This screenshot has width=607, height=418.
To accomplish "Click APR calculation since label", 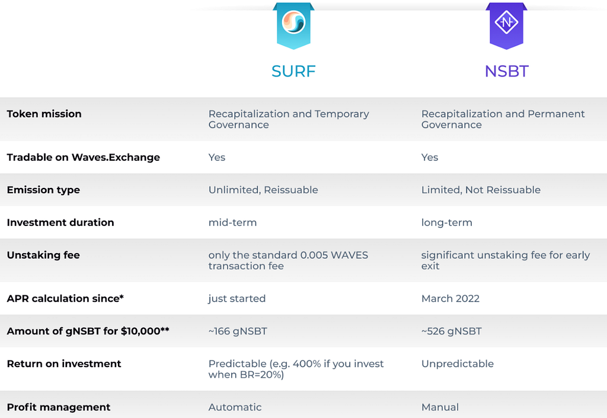I will (65, 298).
